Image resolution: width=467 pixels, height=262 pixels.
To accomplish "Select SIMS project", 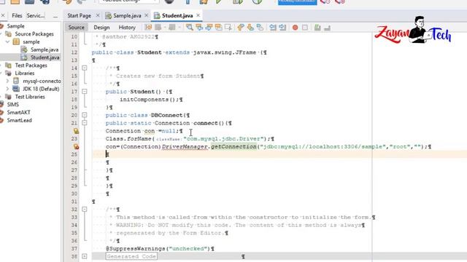I will 13,105.
